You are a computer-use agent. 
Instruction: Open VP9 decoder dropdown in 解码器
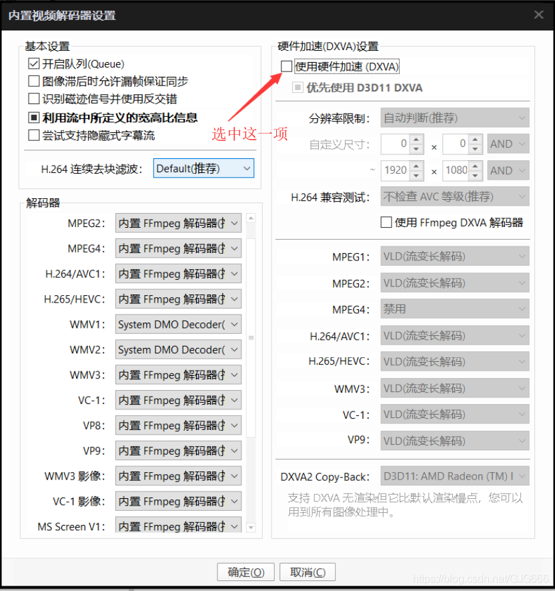click(x=179, y=450)
